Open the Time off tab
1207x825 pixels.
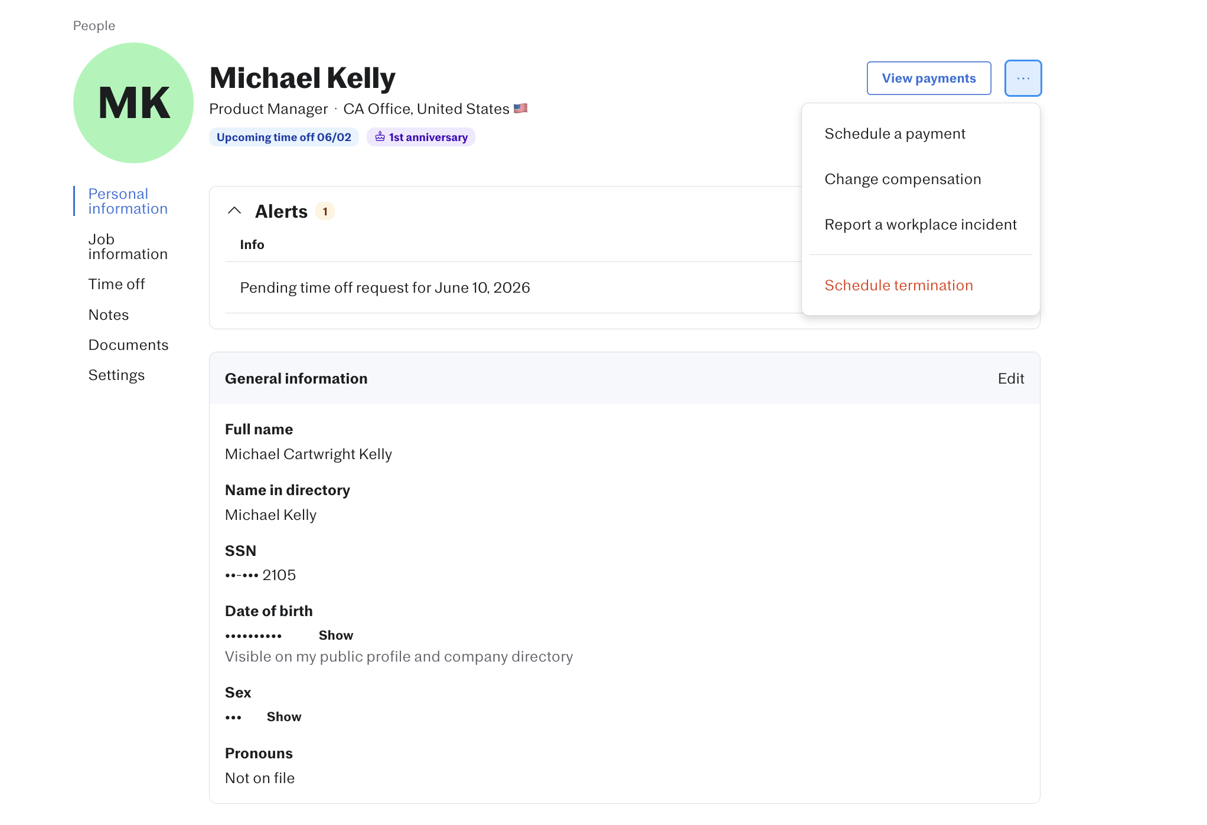point(116,284)
